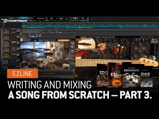
Task: Adjust the Tone knob in EZbass
Action: pyautogui.click(x=111, y=41)
